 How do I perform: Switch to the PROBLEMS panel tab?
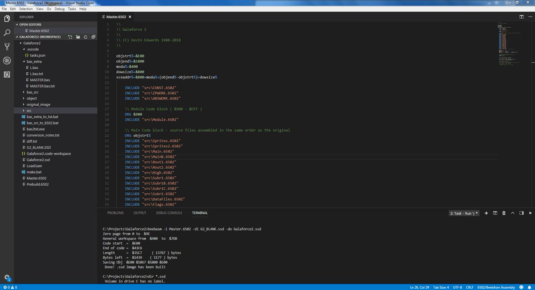pos(115,213)
